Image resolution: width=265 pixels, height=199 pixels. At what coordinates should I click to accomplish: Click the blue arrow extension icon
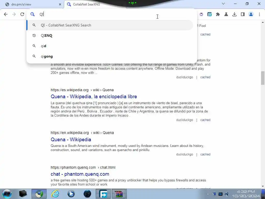click(x=210, y=15)
